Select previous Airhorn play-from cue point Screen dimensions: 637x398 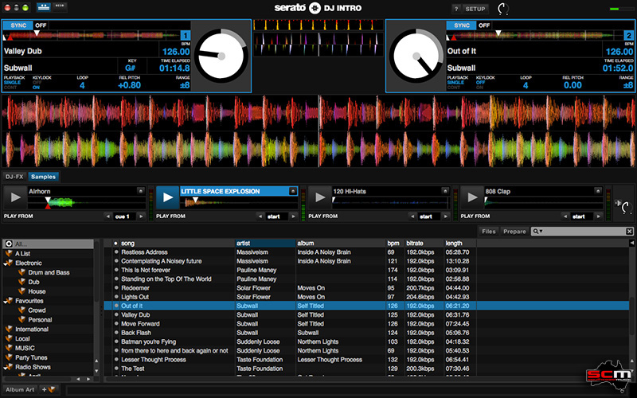pyautogui.click(x=108, y=217)
